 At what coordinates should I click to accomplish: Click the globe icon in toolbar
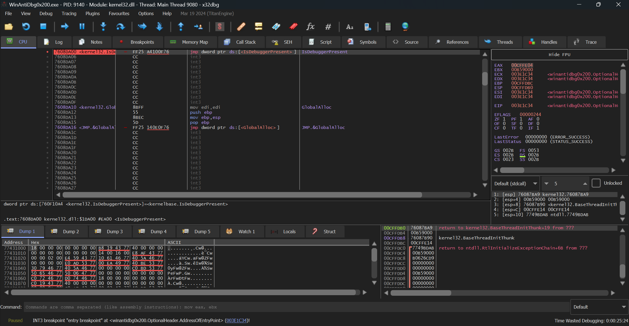pos(405,27)
